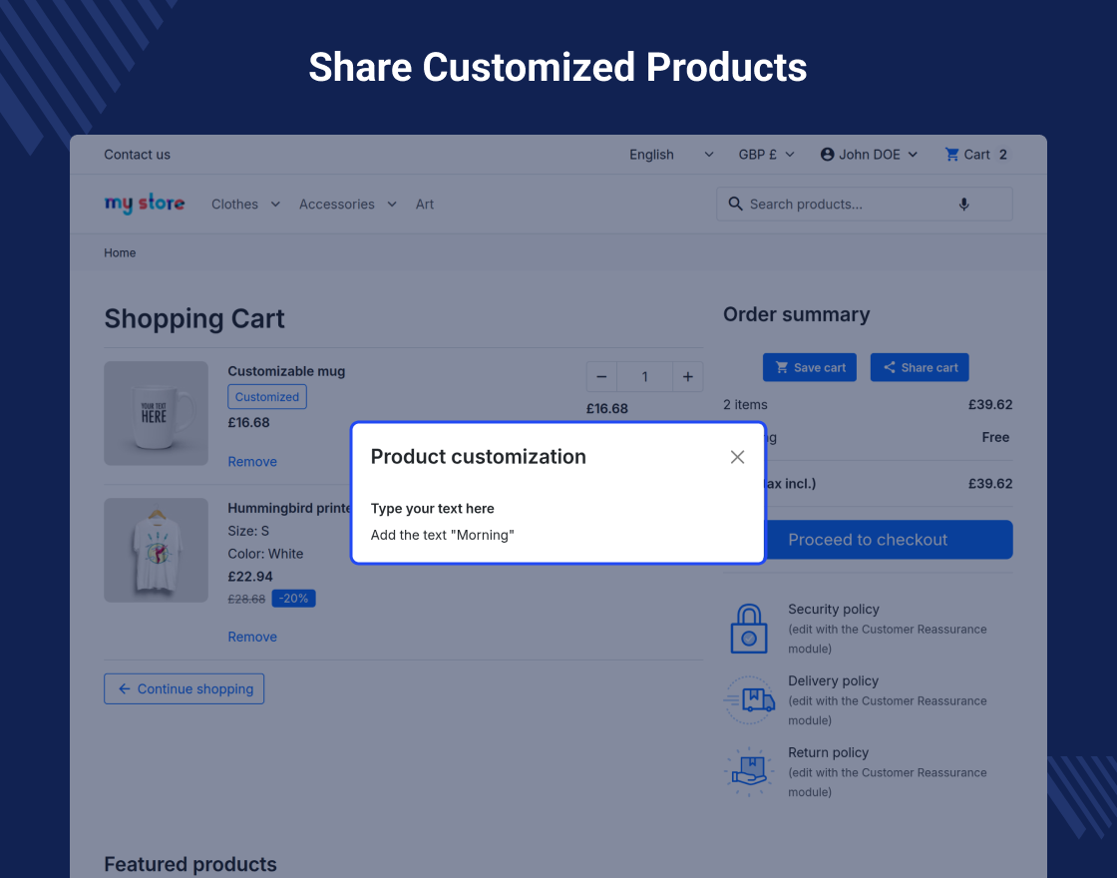Click the Save cart button
This screenshot has height=878, width=1117.
point(809,368)
